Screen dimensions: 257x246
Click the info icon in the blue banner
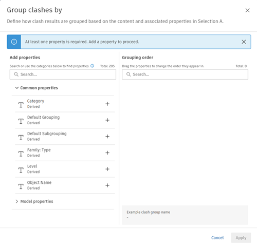[14, 42]
